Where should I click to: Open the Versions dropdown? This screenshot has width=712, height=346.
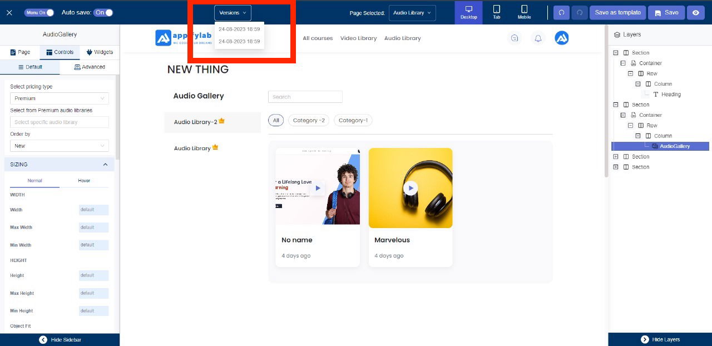click(x=233, y=13)
